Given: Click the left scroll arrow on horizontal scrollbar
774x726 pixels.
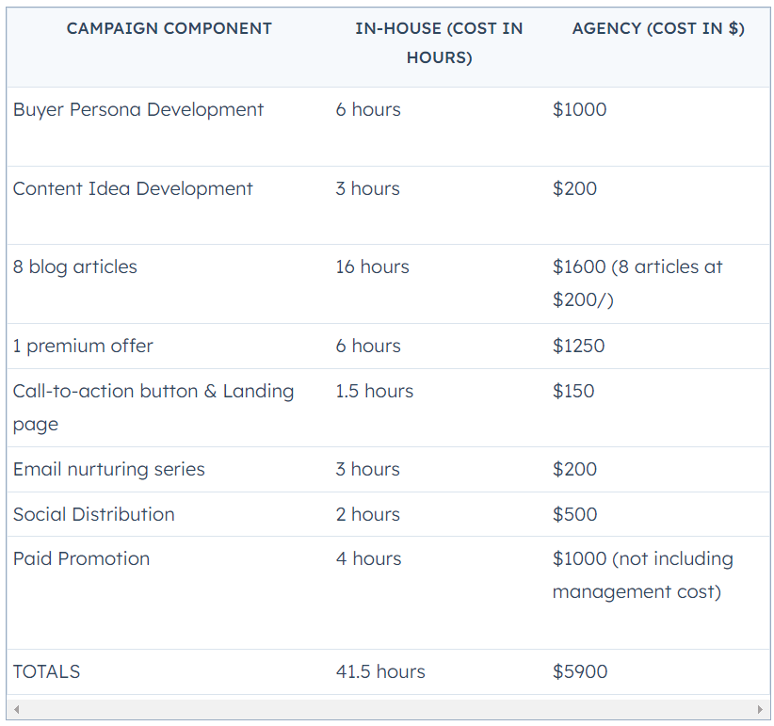Looking at the screenshot, I should click(16, 710).
